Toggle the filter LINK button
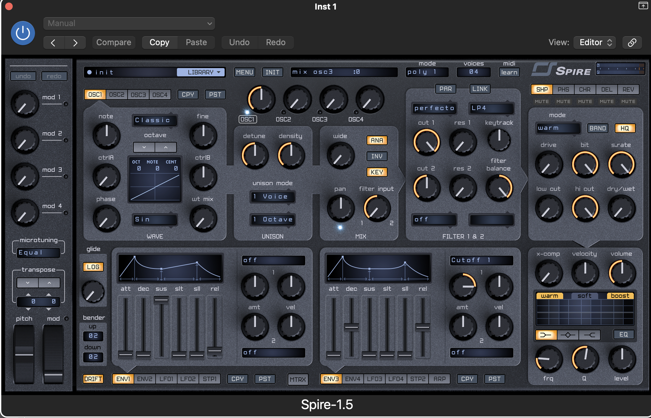Image resolution: width=651 pixels, height=418 pixels. [x=480, y=89]
